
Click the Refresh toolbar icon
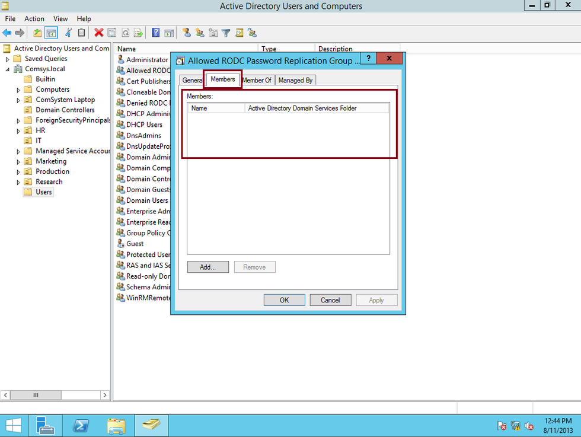[x=125, y=33]
